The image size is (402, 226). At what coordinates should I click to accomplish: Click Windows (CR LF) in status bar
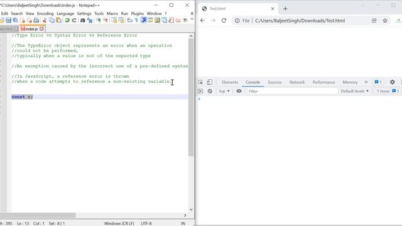tap(119, 223)
